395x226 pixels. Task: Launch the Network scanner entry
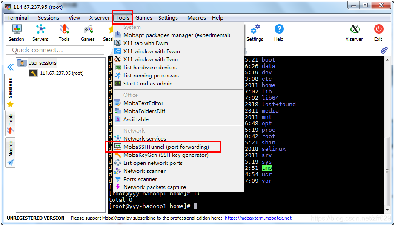(x=178, y=171)
